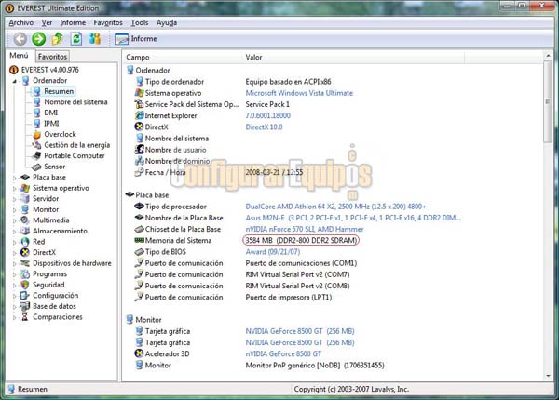Click the Dispositivos de hardware icon
This screenshot has height=400, width=559.
pyautogui.click(x=25, y=263)
